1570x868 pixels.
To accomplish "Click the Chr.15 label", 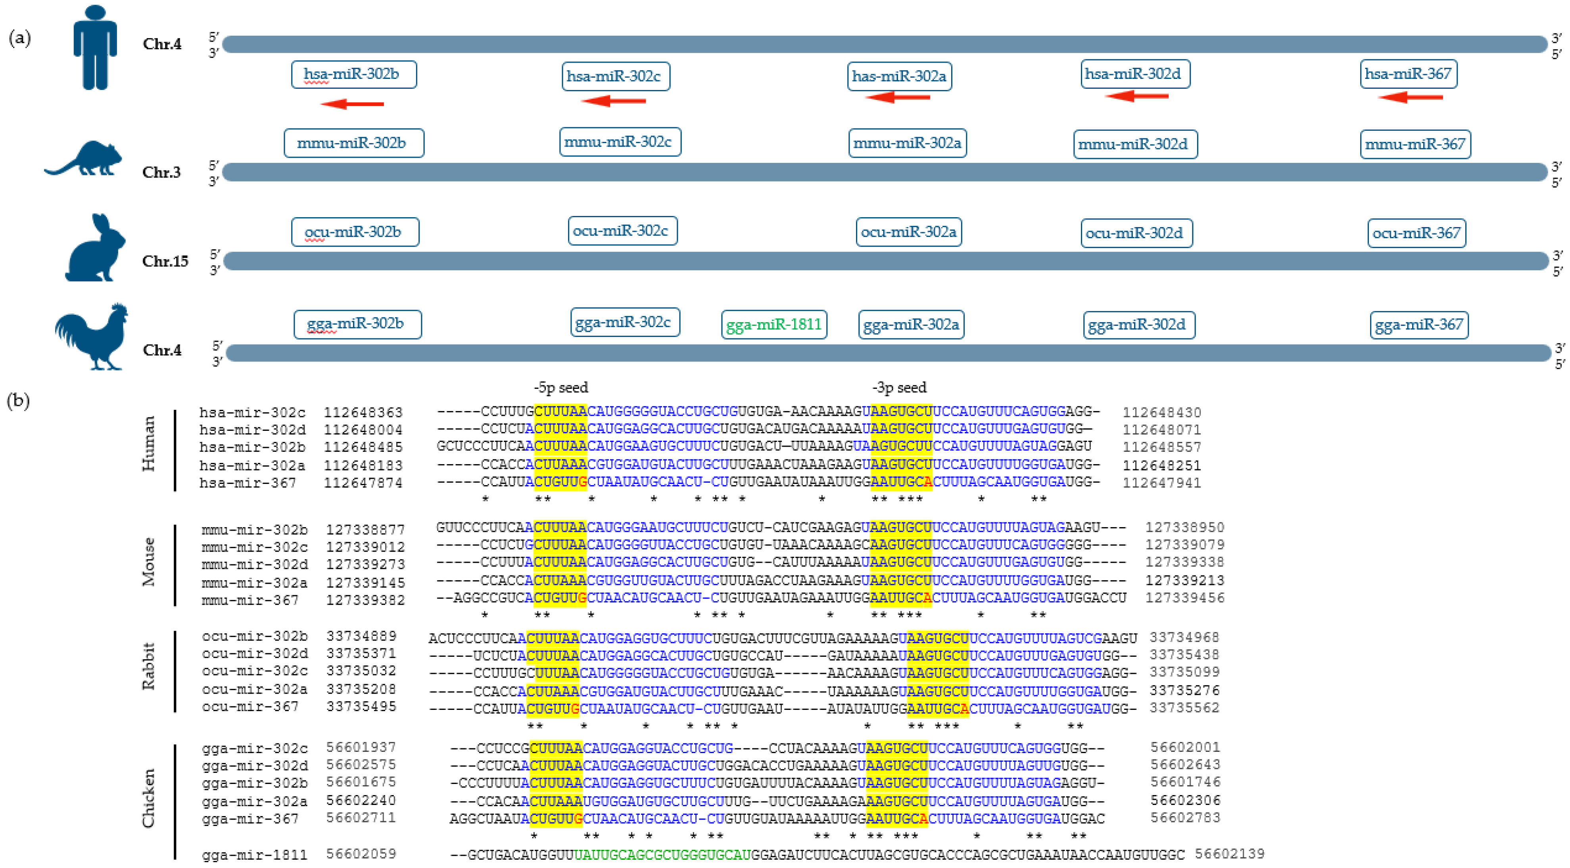I will point(165,261).
